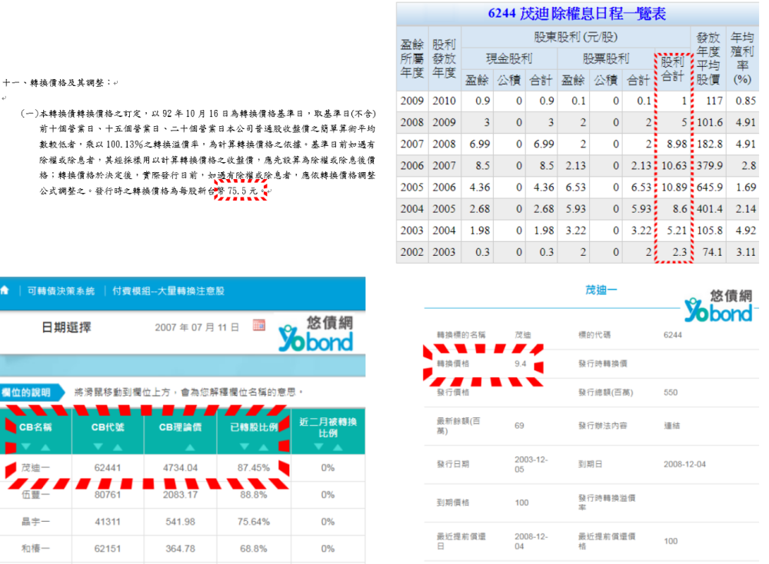Sort CB代號 column descending with down arrow
This screenshot has height=564, width=769.
(x=97, y=446)
